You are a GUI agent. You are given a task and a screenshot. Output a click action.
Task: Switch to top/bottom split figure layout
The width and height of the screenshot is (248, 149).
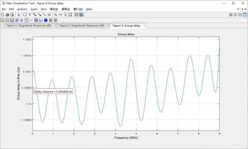pyautogui.click(x=240, y=15)
